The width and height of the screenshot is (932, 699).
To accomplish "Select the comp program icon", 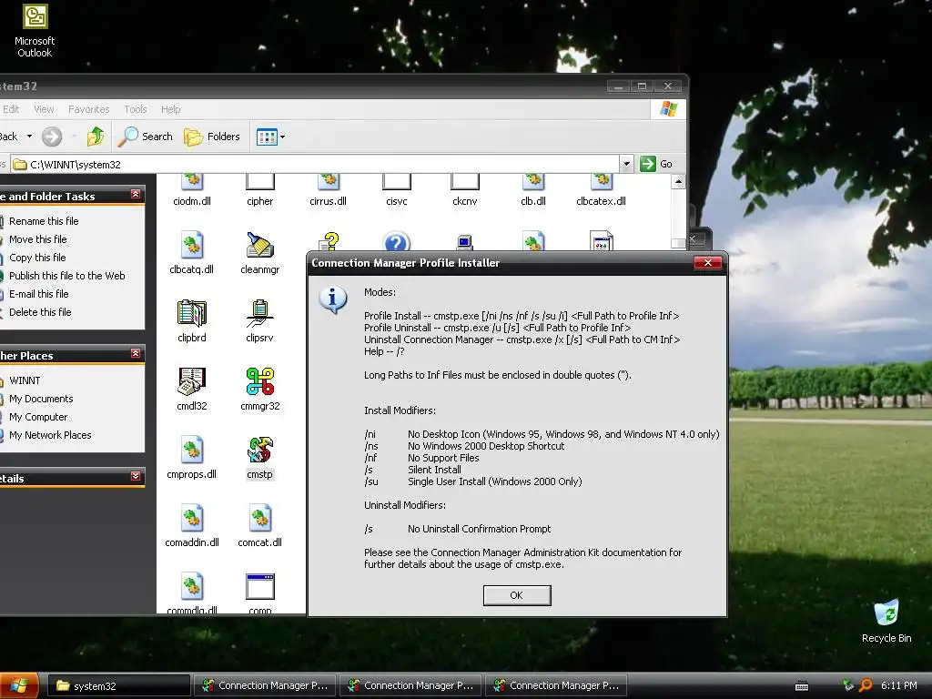I will point(259,593).
